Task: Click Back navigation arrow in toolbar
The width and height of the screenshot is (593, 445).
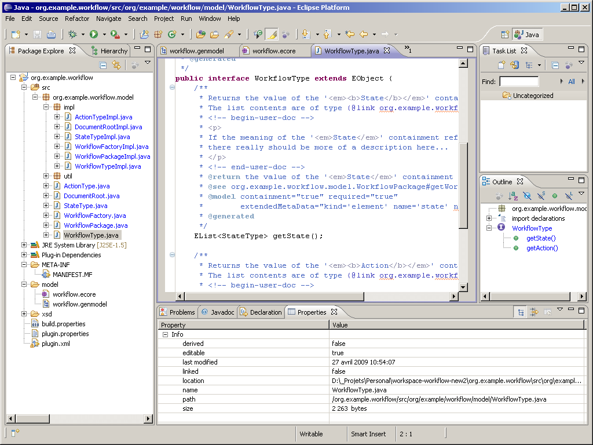Action: (x=364, y=35)
